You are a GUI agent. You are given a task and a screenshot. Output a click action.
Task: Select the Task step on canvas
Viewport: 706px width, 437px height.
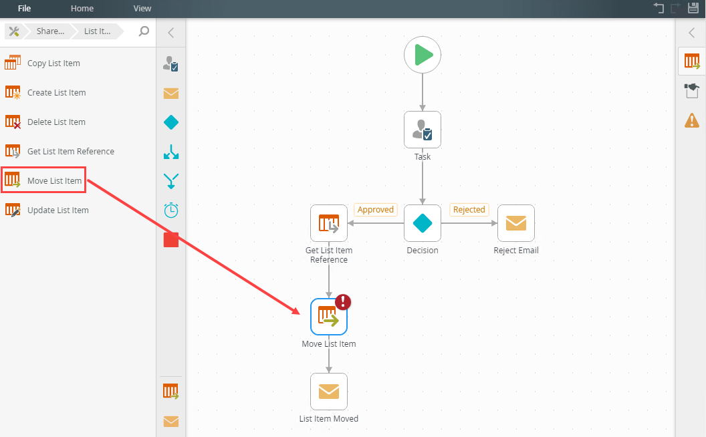(423, 130)
